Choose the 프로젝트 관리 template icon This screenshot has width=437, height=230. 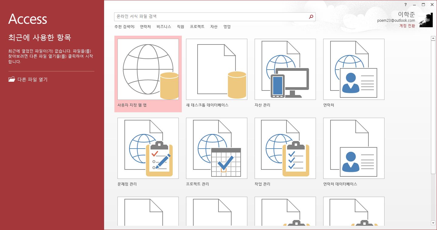217,148
